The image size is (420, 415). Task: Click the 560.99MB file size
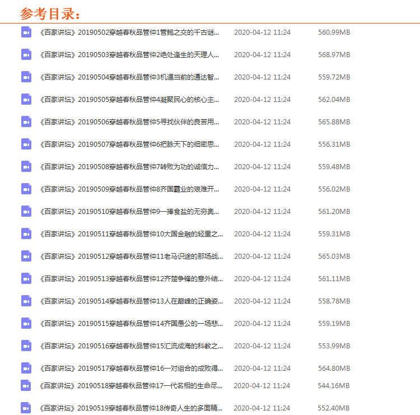334,32
